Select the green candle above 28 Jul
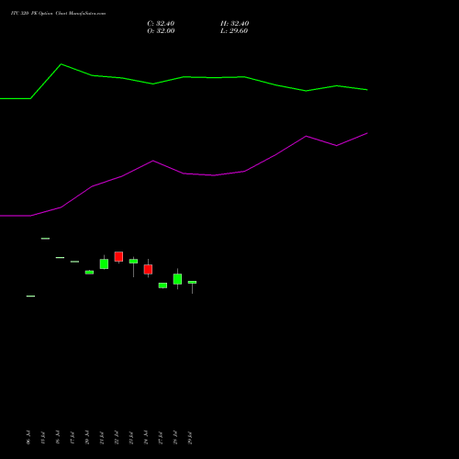Image resolution: width=459 pixels, height=459 pixels. tap(177, 279)
